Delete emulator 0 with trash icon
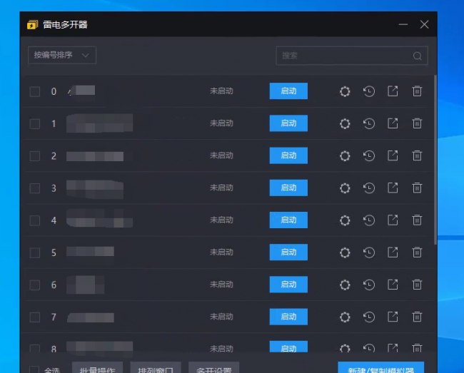Image resolution: width=464 pixels, height=373 pixels. coord(417,91)
